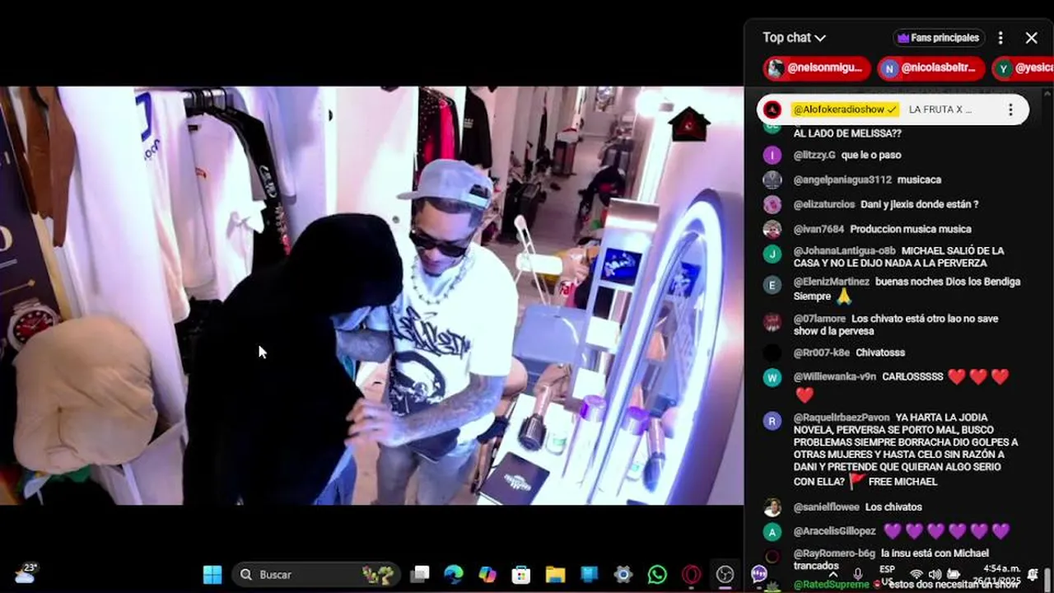Click the green J avatar of JohanaLantigua
This screenshot has height=593, width=1054.
(772, 254)
